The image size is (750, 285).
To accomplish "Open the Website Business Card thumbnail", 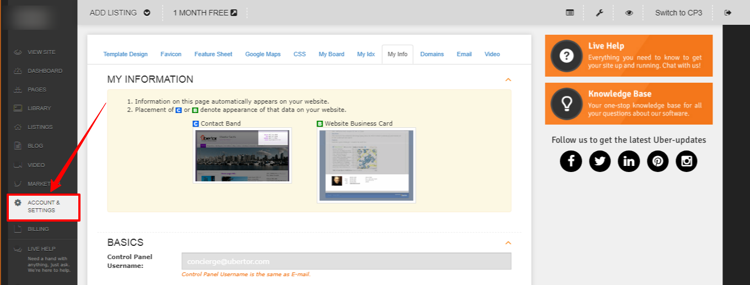I will (366, 165).
